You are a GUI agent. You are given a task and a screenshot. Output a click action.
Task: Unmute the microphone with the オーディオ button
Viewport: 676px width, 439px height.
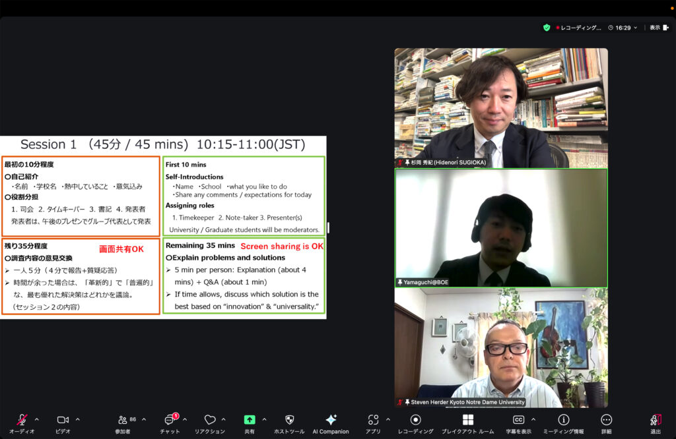point(22,420)
